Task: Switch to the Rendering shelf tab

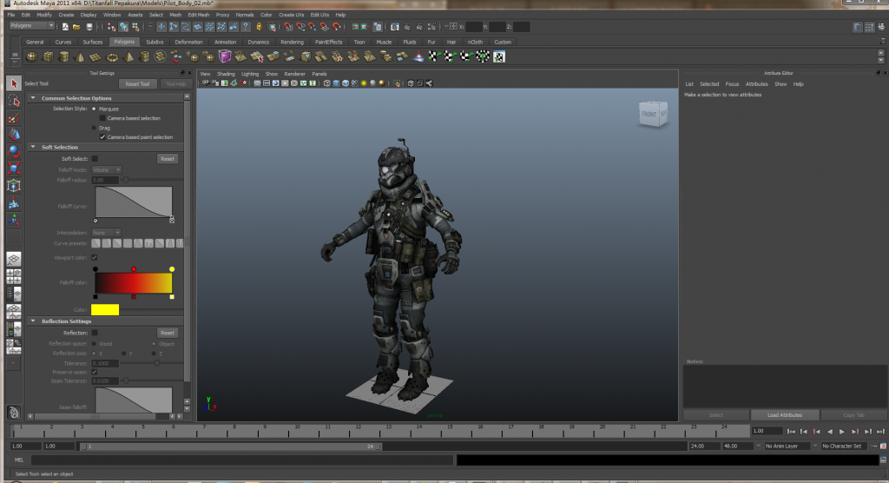Action: click(292, 42)
